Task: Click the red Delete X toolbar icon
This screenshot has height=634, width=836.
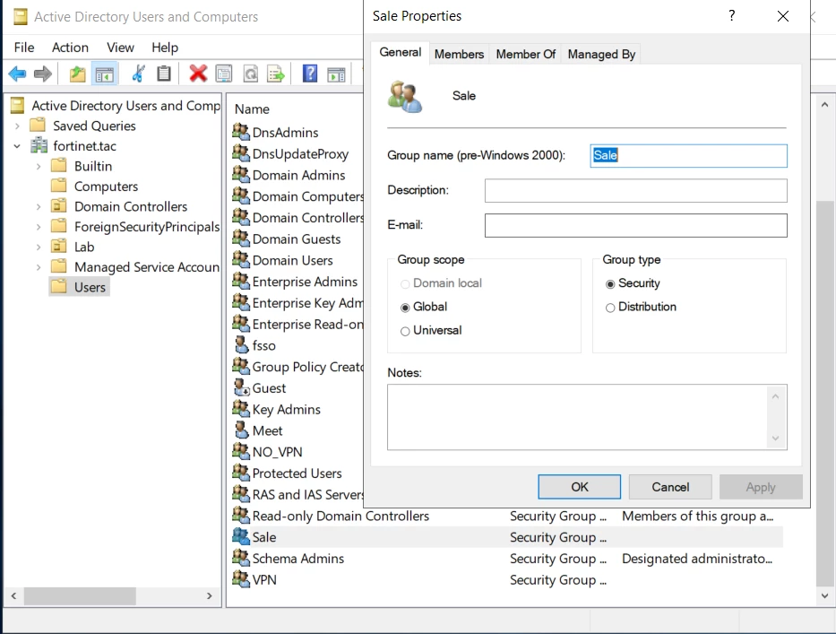Action: pos(198,74)
